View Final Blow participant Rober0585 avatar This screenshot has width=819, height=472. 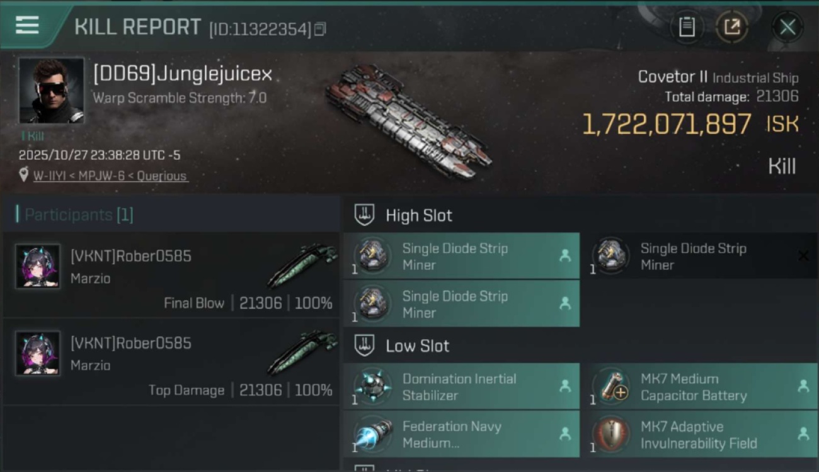[x=38, y=266]
